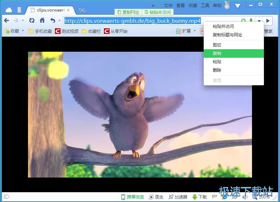280x202 pixels.
Task: Click the 扩展 extensions button
Action: coord(183,31)
